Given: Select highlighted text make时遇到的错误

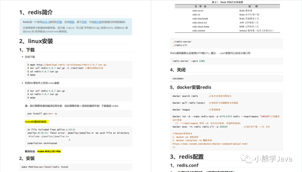Looking at the screenshot, I should (x=36, y=122).
